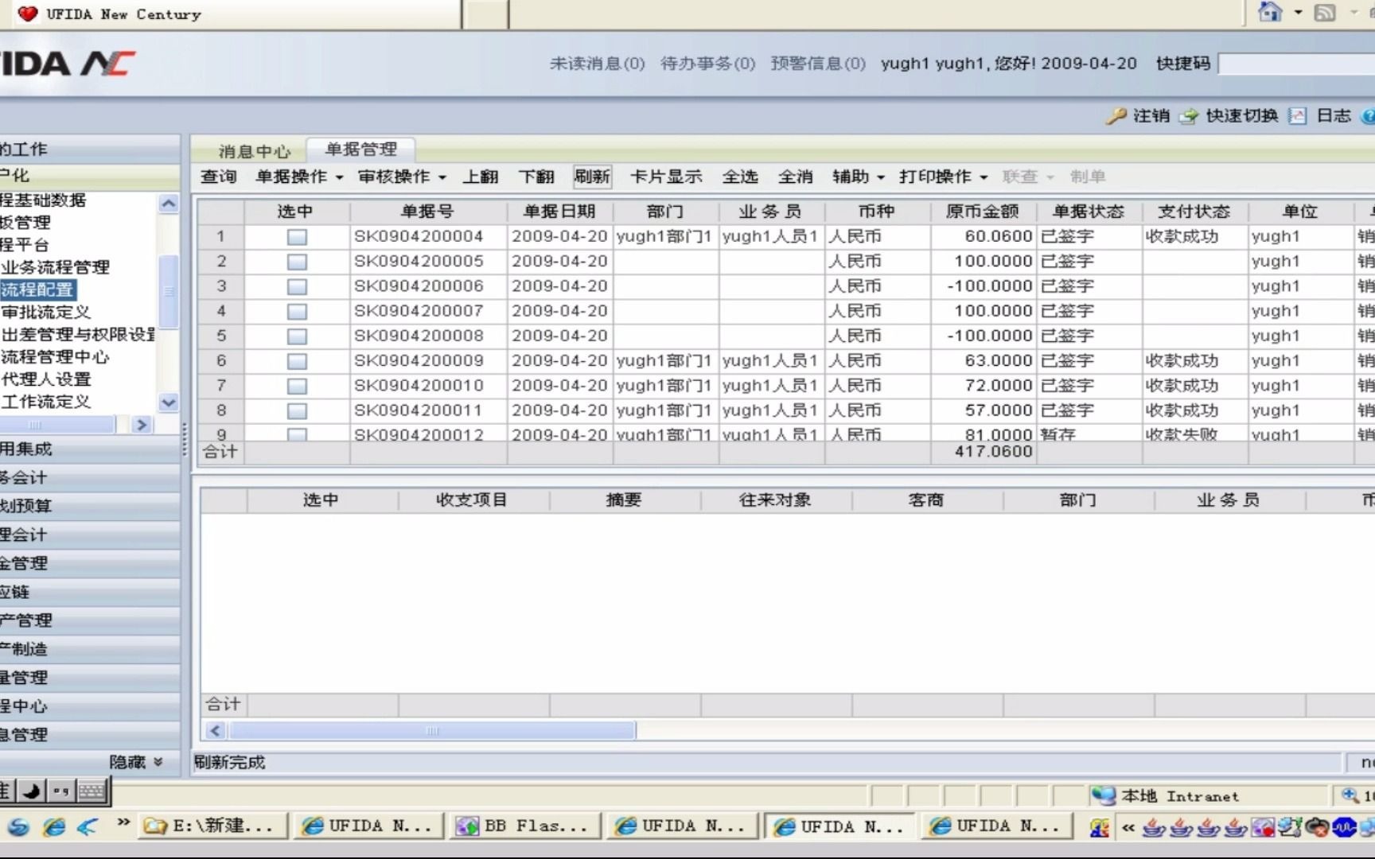Tick checkbox for SK0904200004

(297, 237)
